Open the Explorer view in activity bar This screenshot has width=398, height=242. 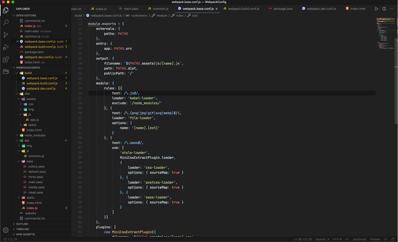click(6, 10)
